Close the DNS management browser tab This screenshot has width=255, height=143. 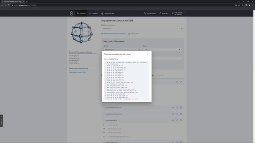coord(23,2)
